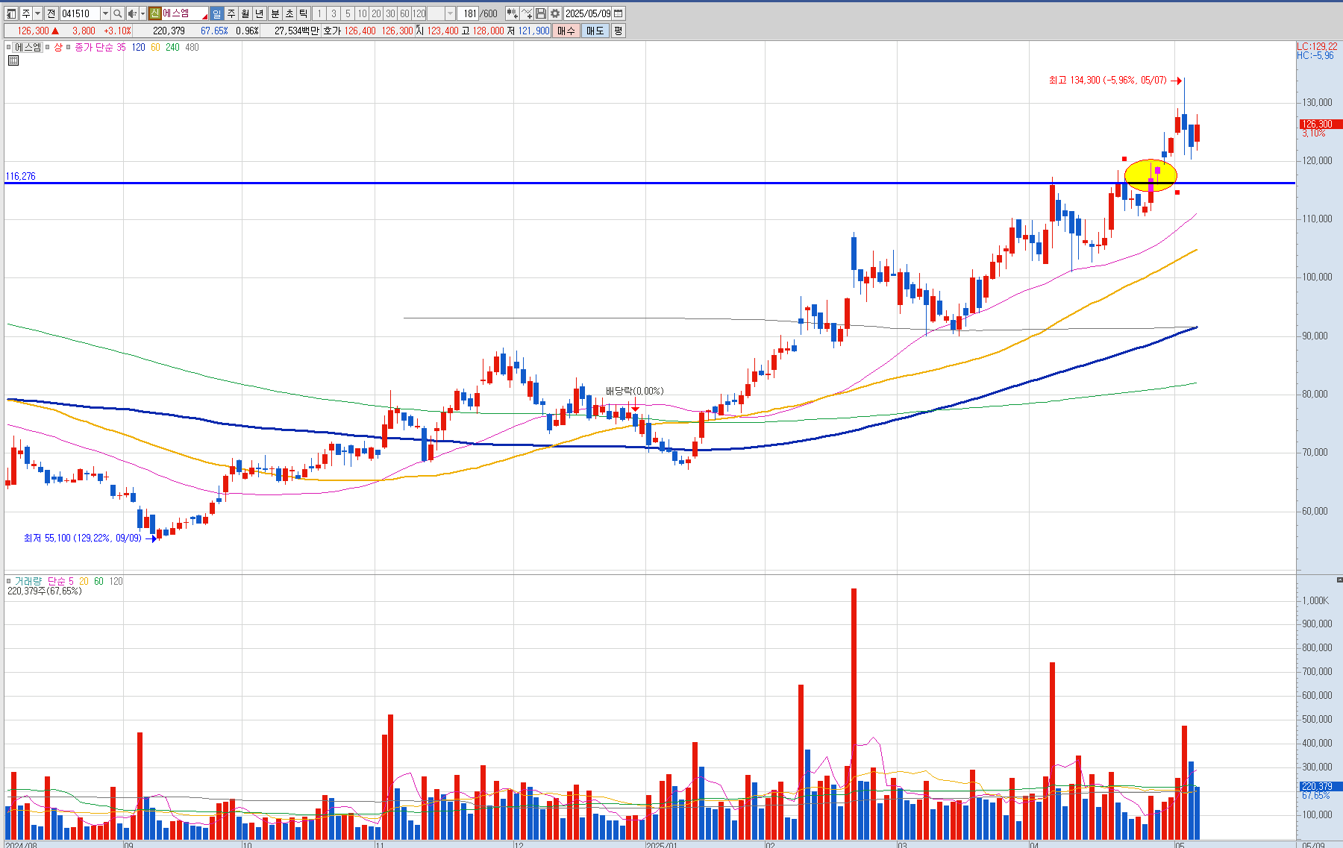Click the speaker sound icon
Image resolution: width=1343 pixels, height=848 pixels.
(x=132, y=13)
